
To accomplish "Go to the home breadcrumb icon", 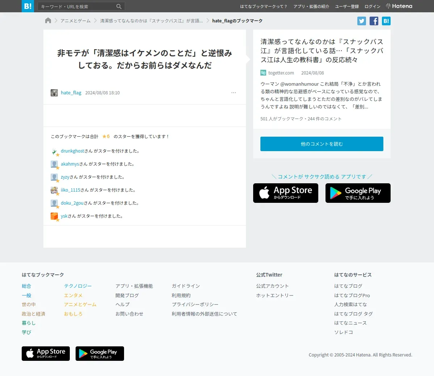I will [48, 21].
